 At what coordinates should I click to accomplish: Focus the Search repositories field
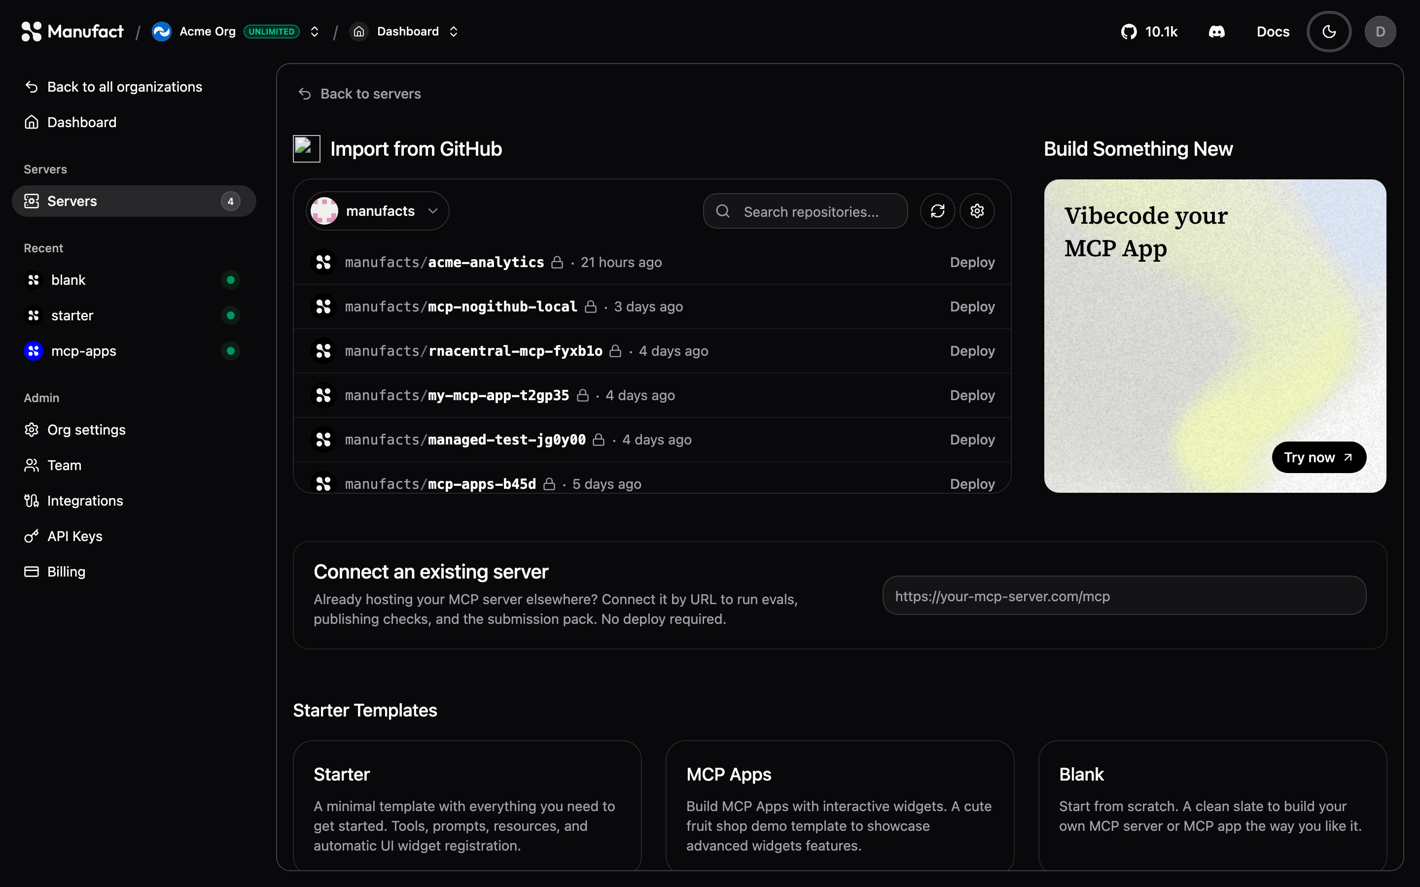point(805,211)
